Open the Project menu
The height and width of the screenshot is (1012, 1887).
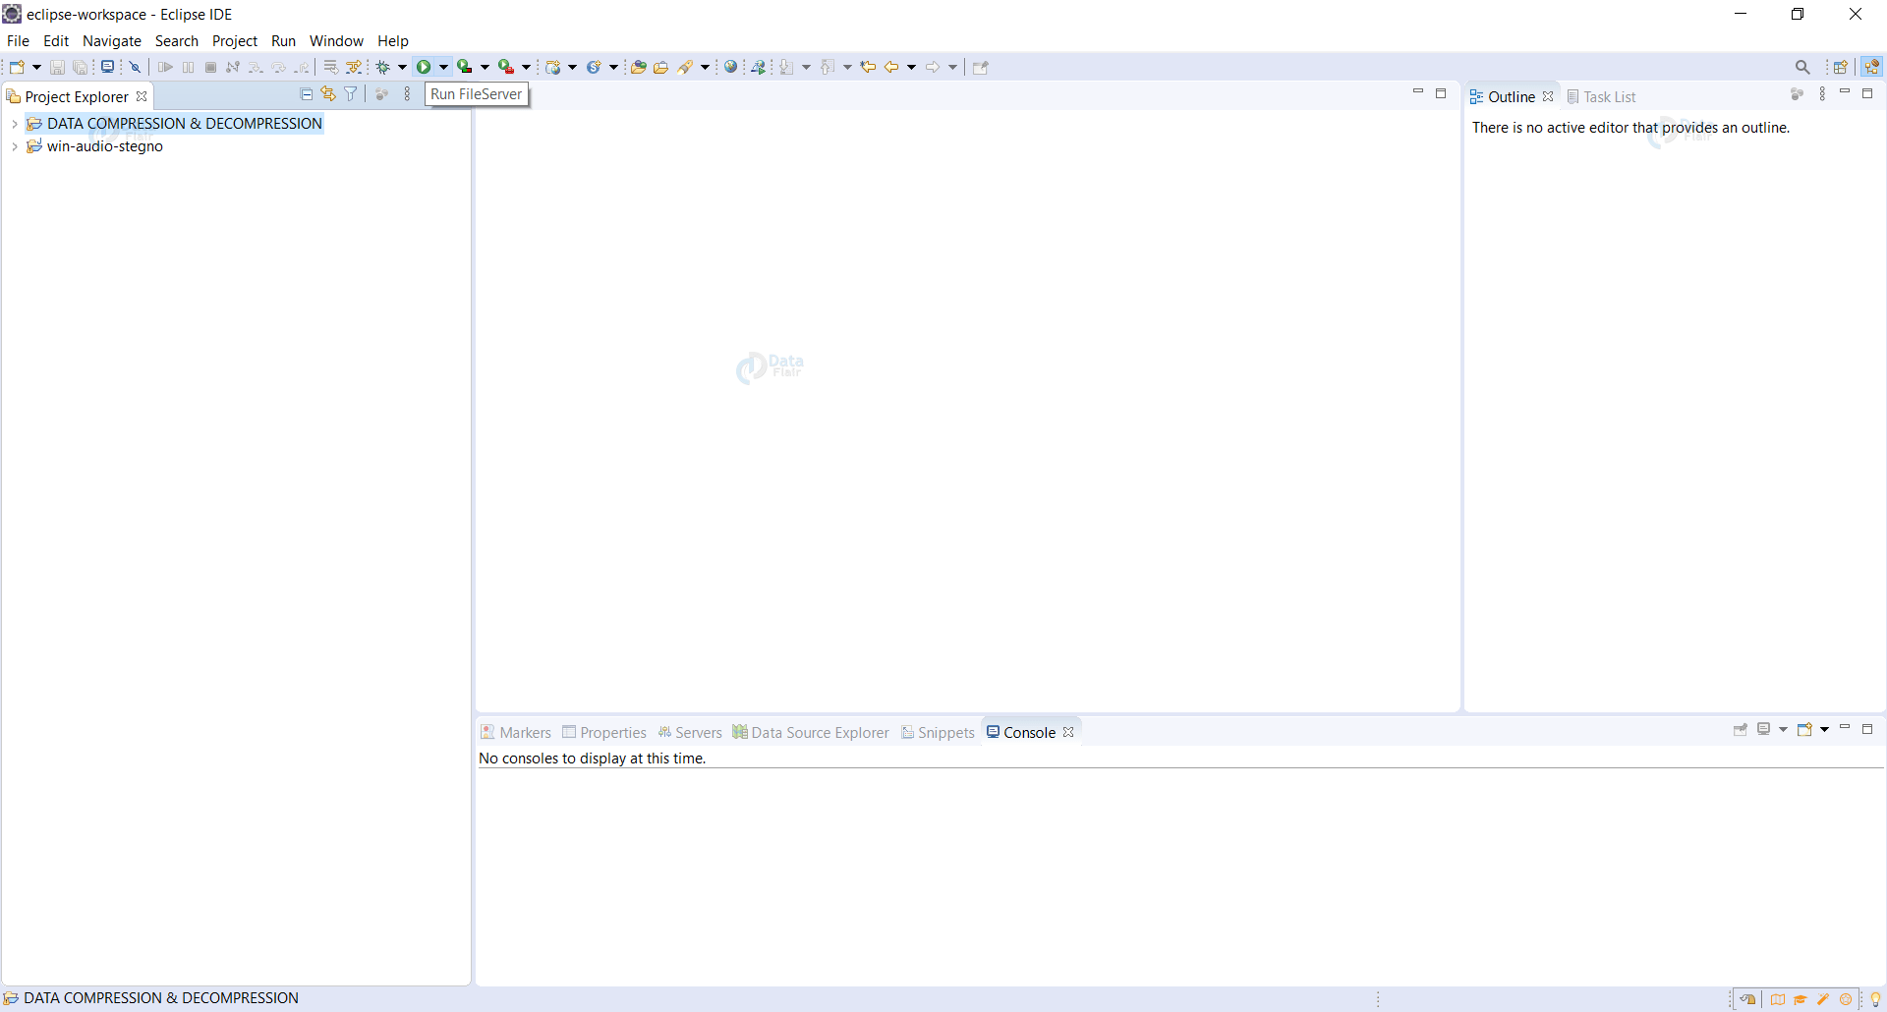(x=235, y=41)
